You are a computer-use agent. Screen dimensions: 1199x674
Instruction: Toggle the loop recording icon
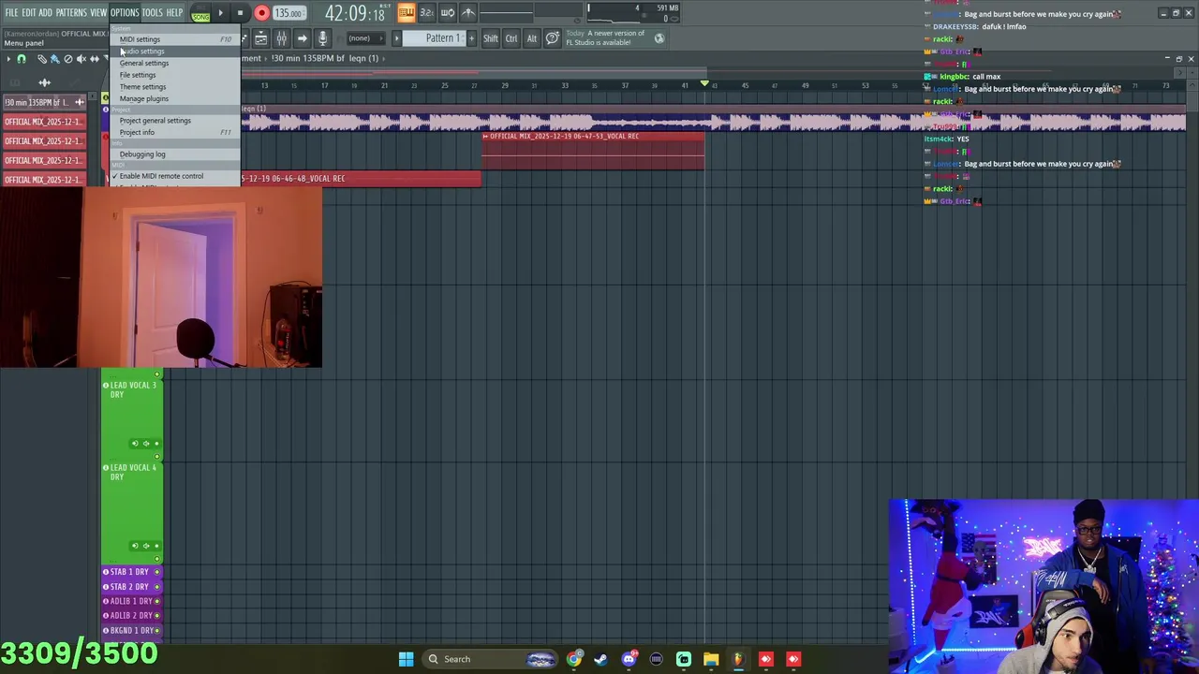click(x=448, y=12)
